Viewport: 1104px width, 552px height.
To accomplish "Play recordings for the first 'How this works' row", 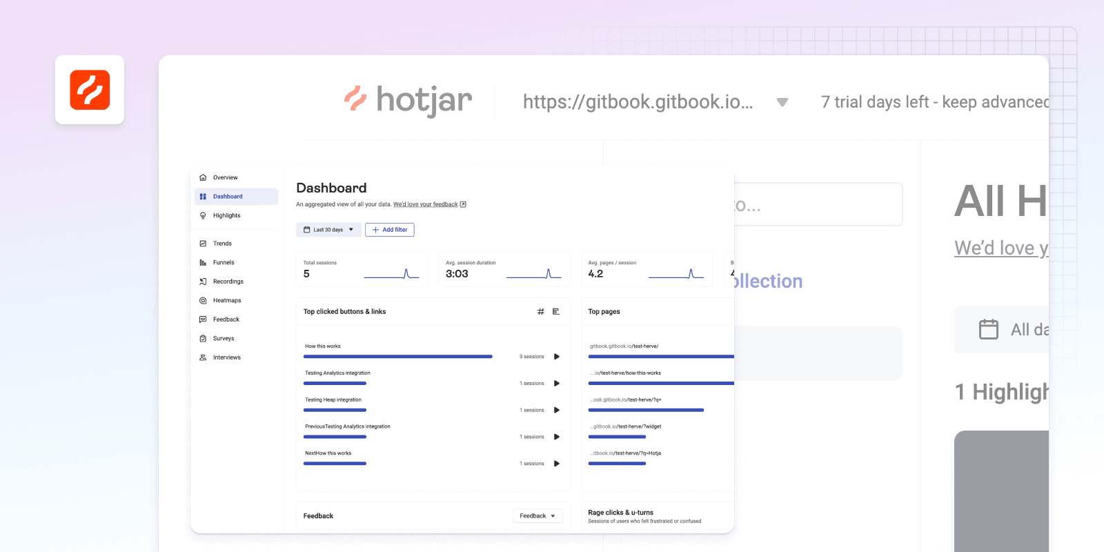I will [x=557, y=357].
